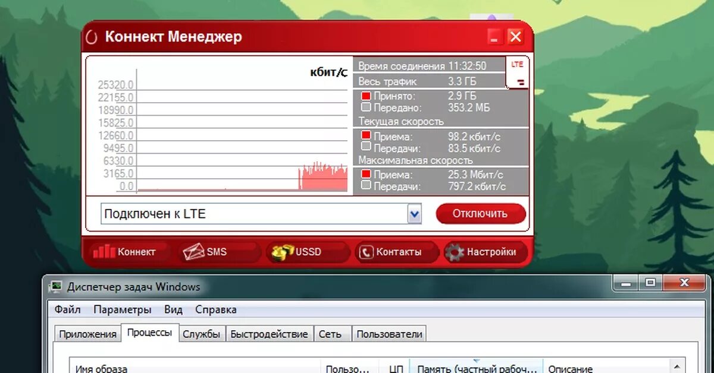This screenshot has height=373, width=714.
Task: Toggle the maximum speed Приема checkbox
Action: [x=367, y=175]
